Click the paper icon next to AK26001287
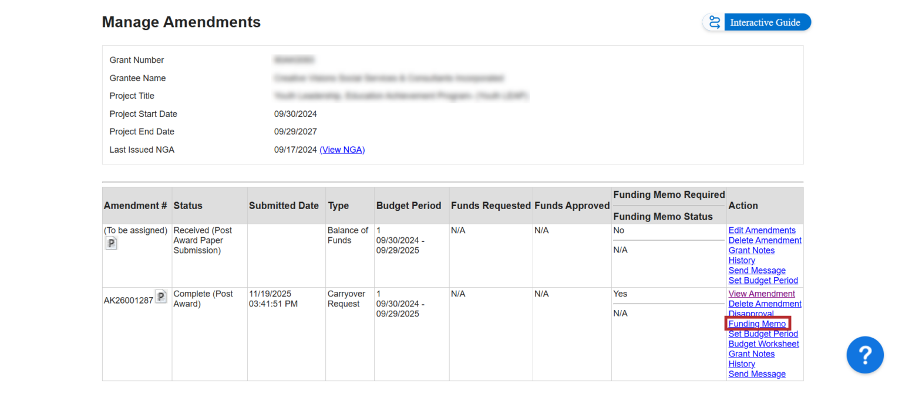The height and width of the screenshot is (394, 902). 161,297
